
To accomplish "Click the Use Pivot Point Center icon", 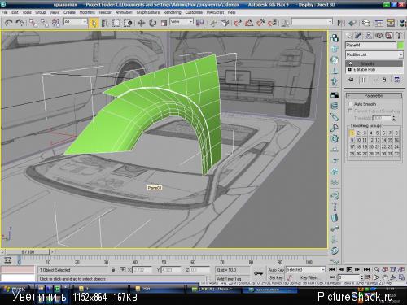I will click(200, 23).
